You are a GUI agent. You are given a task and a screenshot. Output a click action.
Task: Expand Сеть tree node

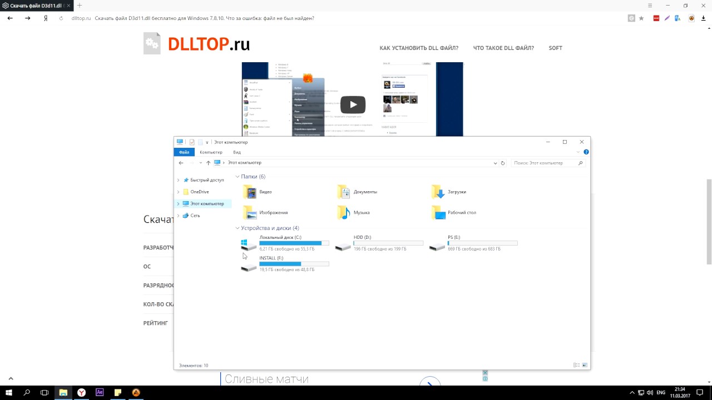(179, 216)
